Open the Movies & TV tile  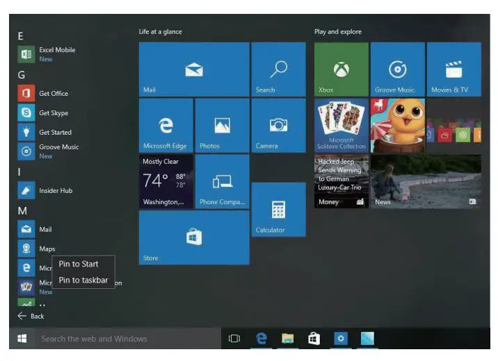[x=454, y=69]
